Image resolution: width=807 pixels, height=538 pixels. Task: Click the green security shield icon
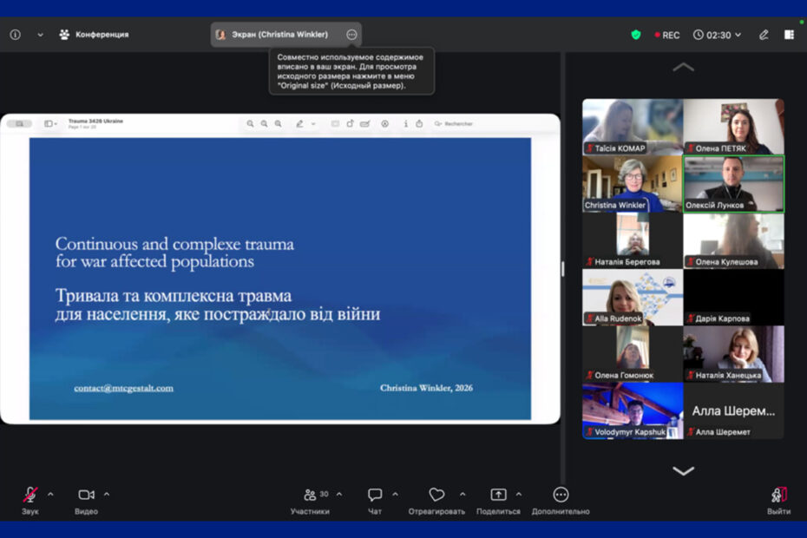pyautogui.click(x=636, y=35)
